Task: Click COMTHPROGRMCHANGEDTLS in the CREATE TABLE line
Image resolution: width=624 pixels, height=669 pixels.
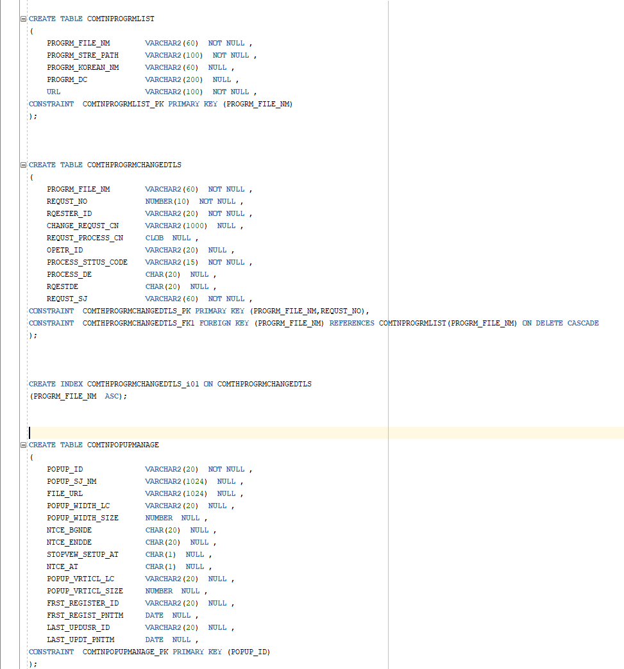Action: [134, 165]
